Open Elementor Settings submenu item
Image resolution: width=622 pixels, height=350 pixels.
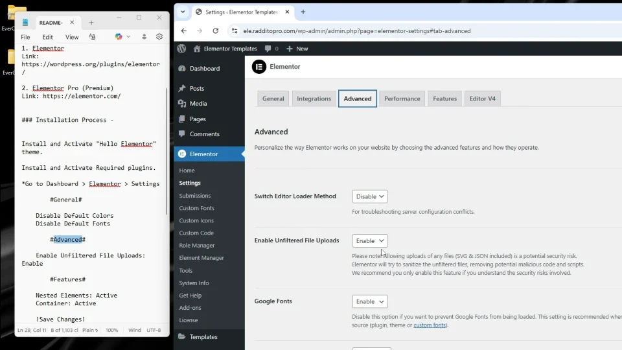[x=190, y=183]
